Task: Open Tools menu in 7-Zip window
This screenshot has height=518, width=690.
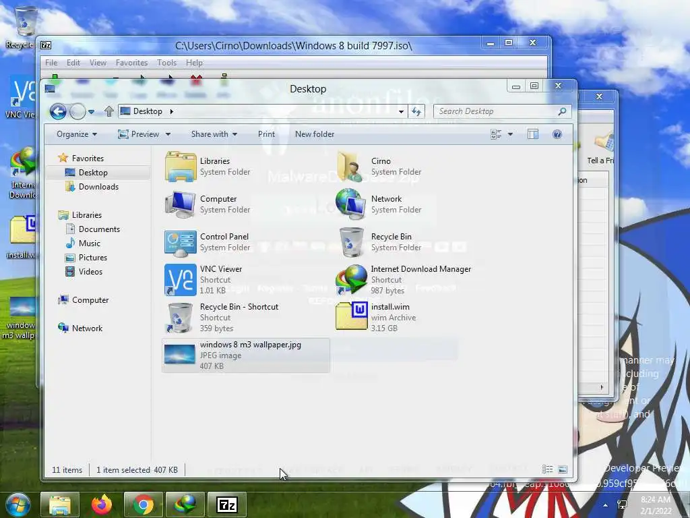Action: point(167,63)
